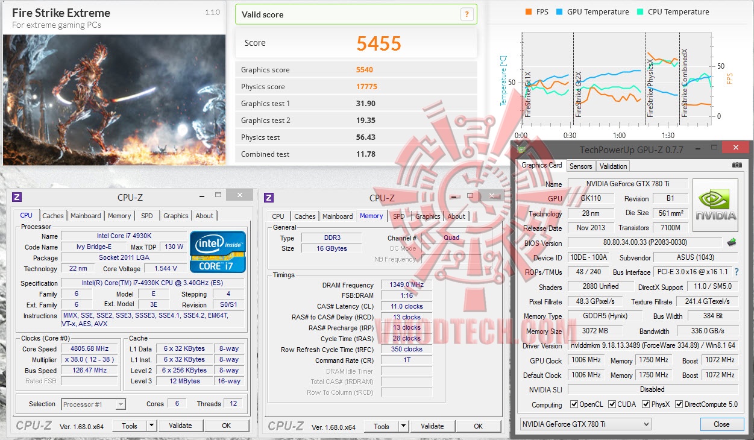This screenshot has width=754, height=440.
Task: Click the Tools button in right CPU-Z
Action: pos(382,426)
